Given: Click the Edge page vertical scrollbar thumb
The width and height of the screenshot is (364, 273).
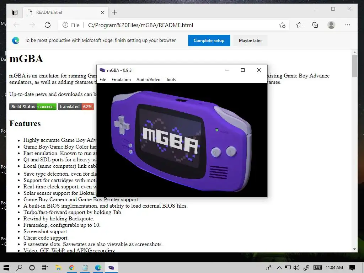Looking at the screenshot, I should (x=354, y=66).
